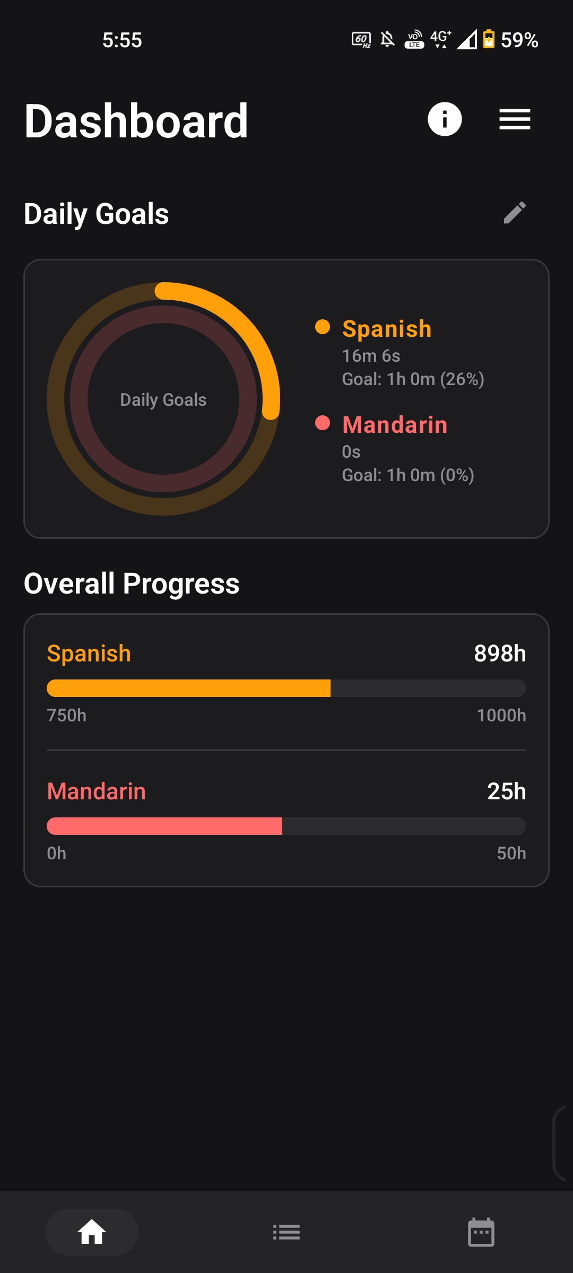Select the Spanish language label

[x=89, y=653]
